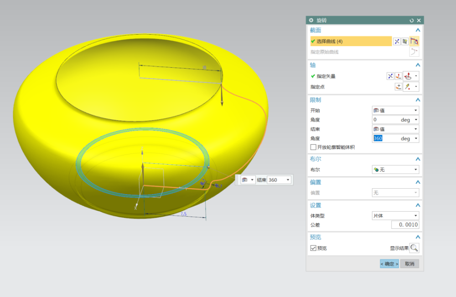
Task: Open the 开始 value type dropdown
Action: pos(395,110)
